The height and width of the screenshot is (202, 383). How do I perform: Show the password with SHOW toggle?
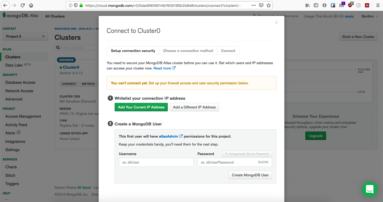click(263, 162)
